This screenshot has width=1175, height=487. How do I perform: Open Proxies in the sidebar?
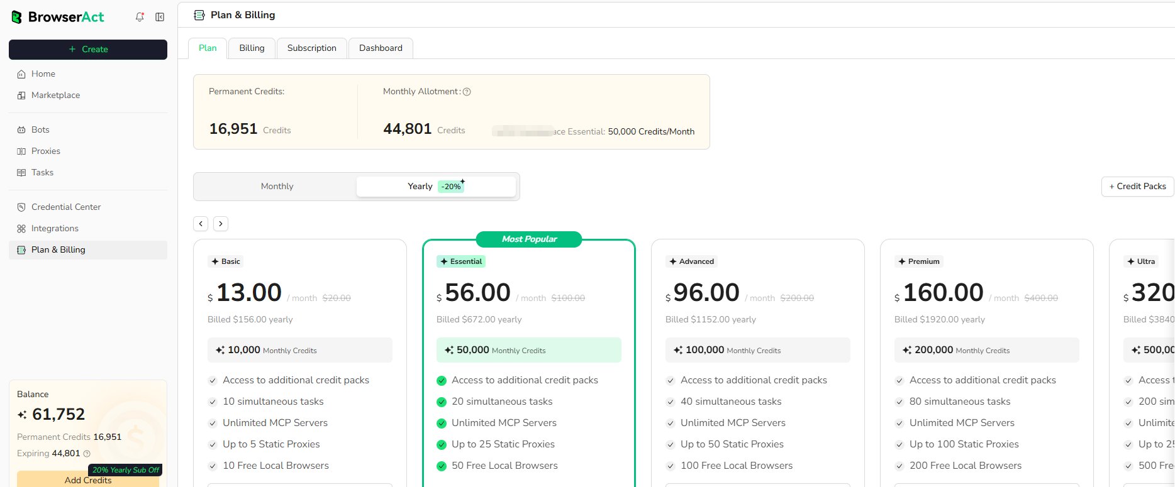pyautogui.click(x=88, y=151)
